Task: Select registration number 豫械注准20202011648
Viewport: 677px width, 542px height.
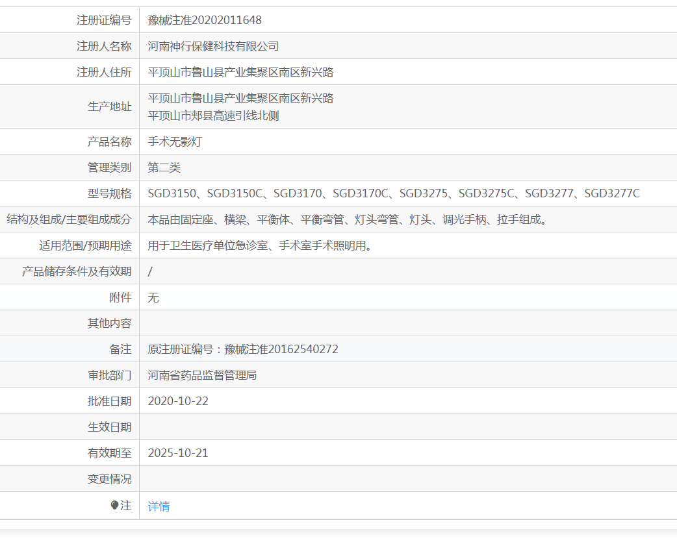Action: coord(205,20)
